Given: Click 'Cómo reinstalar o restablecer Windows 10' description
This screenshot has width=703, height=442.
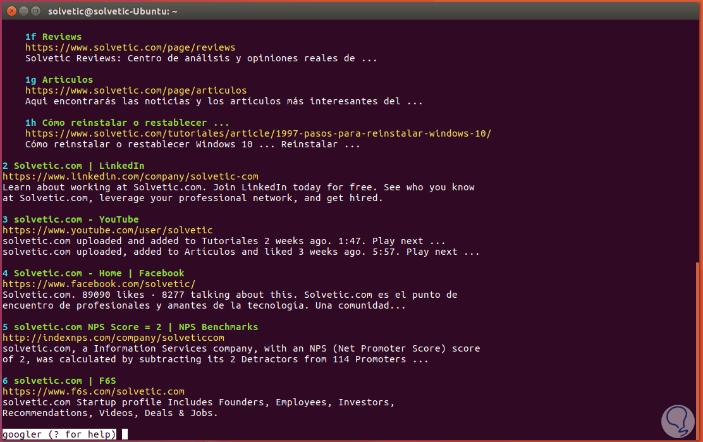Looking at the screenshot, I should (193, 144).
